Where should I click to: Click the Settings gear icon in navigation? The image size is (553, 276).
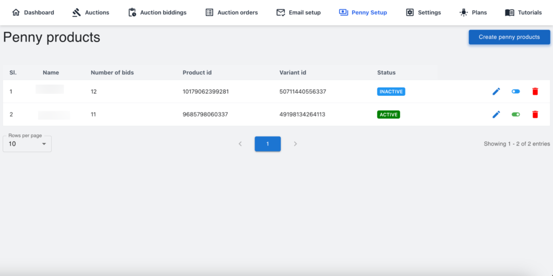point(410,12)
